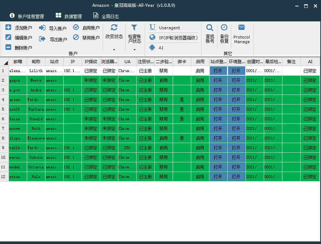
Task: Click the 导入账户 (import account) icon
Action: [42, 28]
